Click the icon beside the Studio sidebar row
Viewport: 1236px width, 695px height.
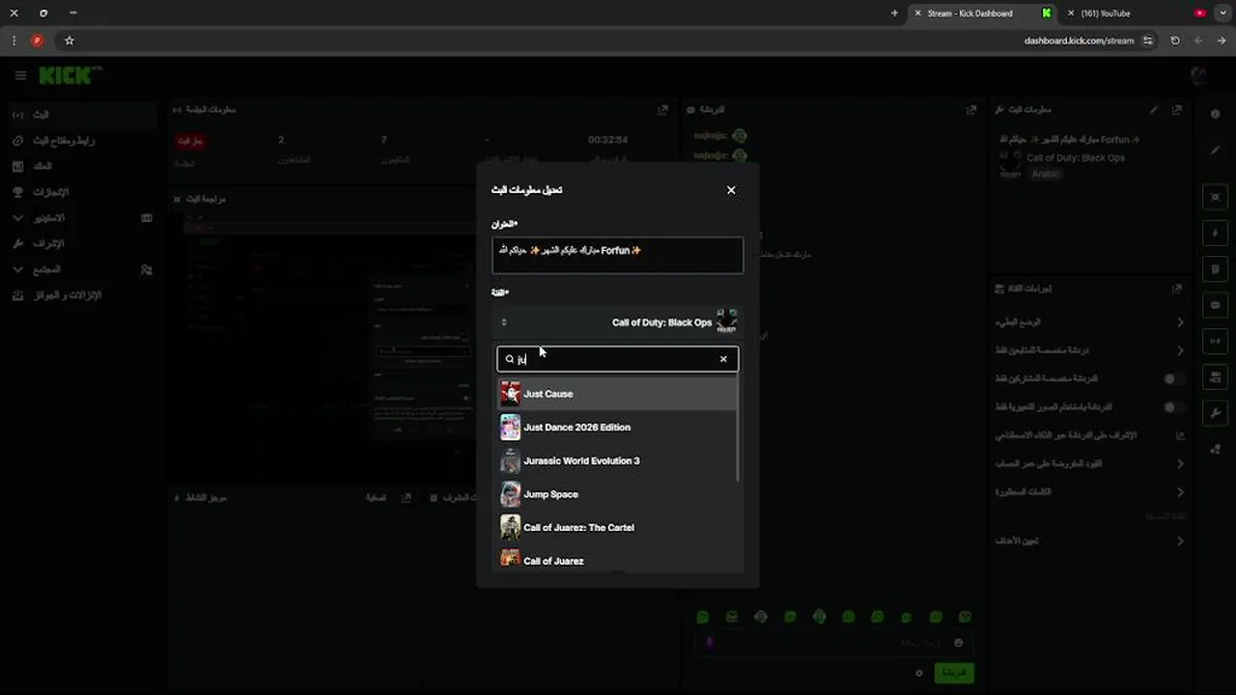tap(147, 218)
